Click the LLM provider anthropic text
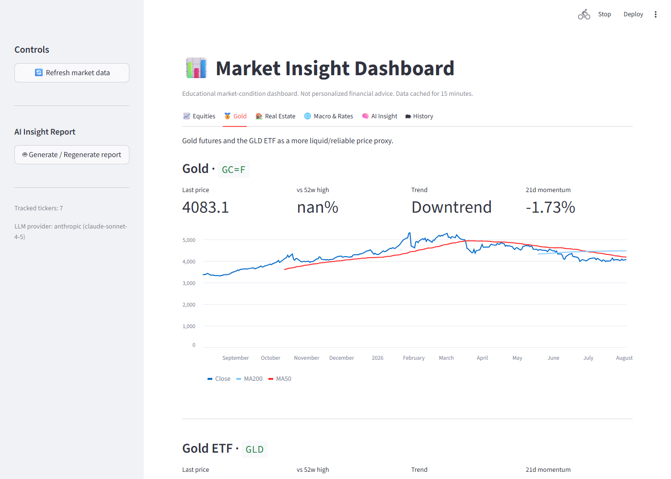 click(x=71, y=231)
